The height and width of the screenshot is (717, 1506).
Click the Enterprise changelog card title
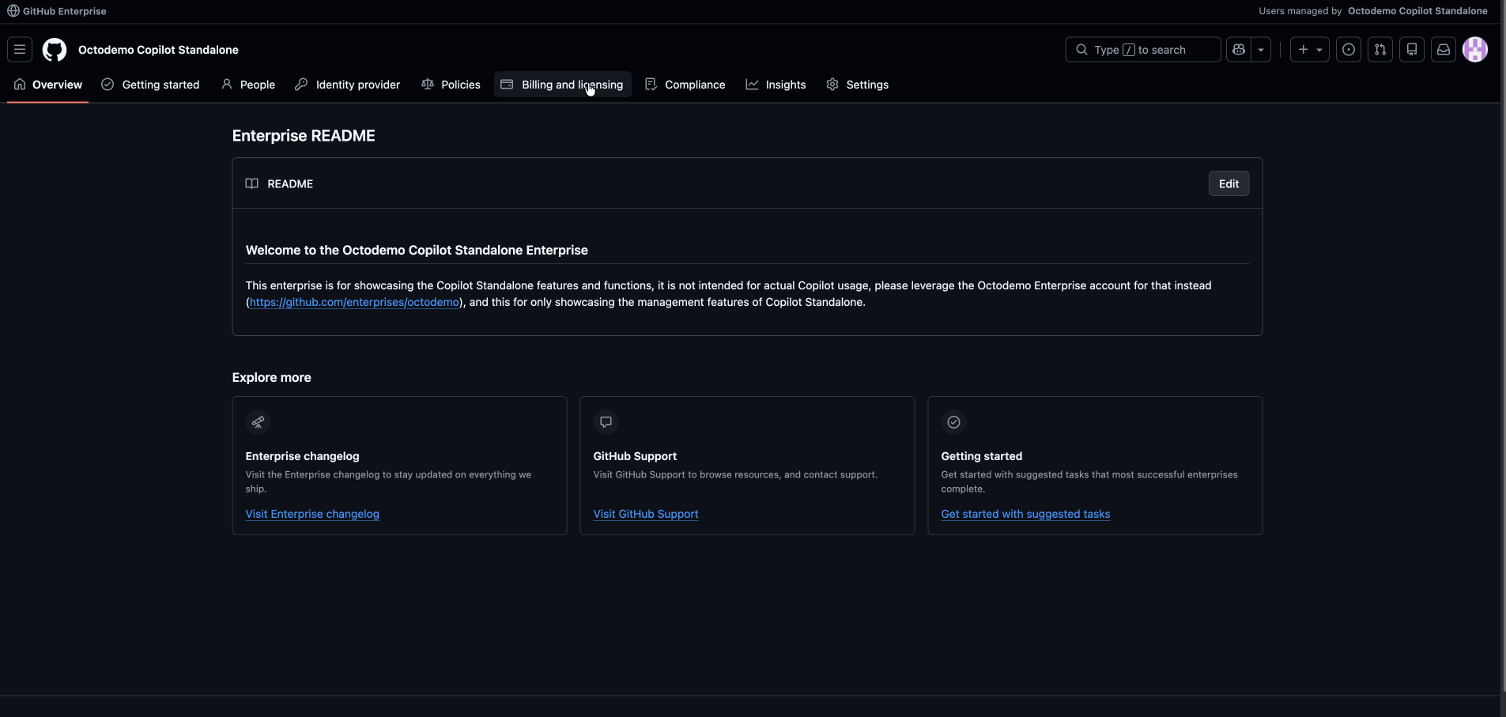point(302,456)
